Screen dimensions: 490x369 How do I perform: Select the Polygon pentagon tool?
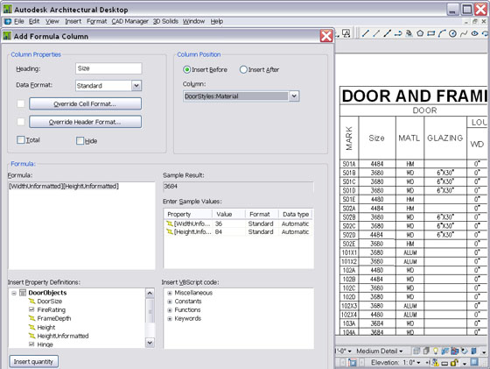click(420, 33)
